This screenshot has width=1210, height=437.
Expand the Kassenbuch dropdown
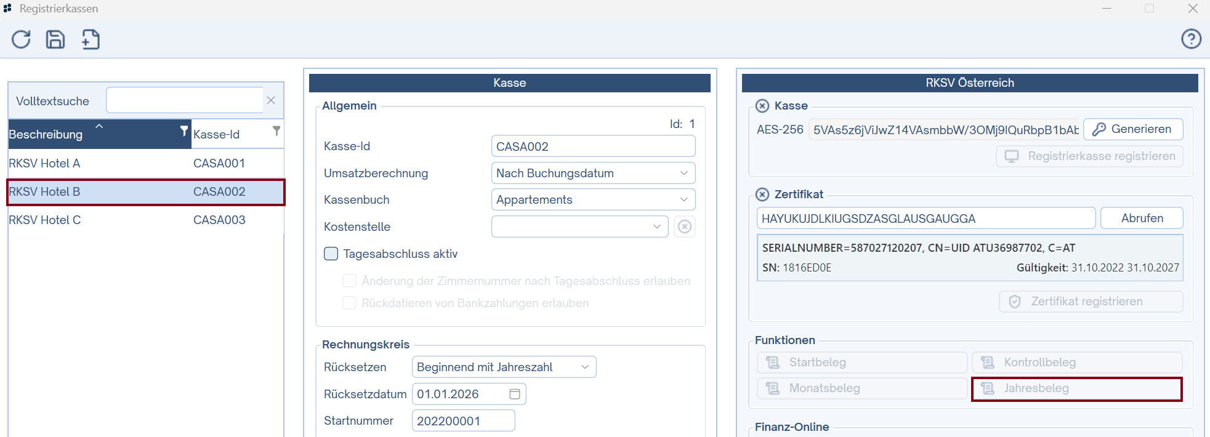pyautogui.click(x=684, y=199)
